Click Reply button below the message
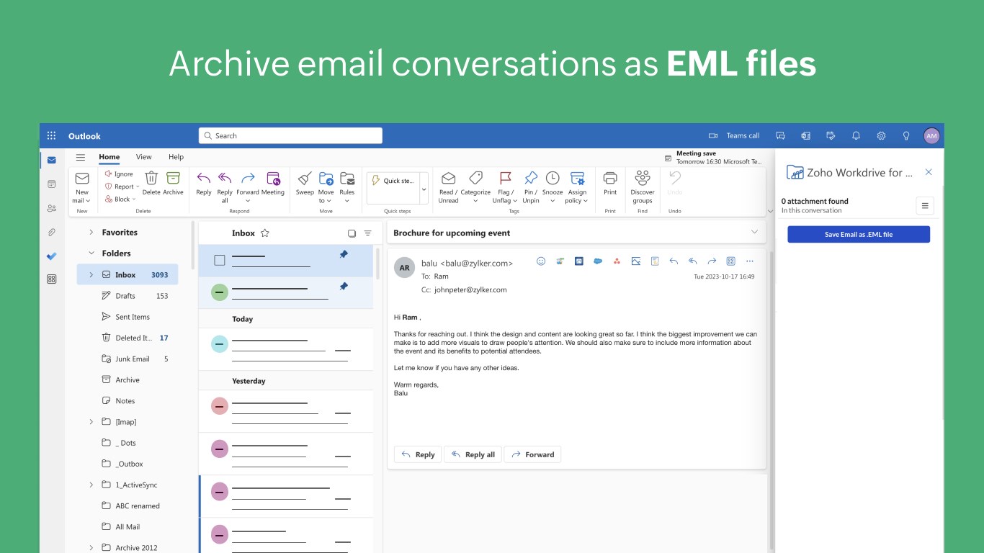The height and width of the screenshot is (553, 984). tap(418, 454)
